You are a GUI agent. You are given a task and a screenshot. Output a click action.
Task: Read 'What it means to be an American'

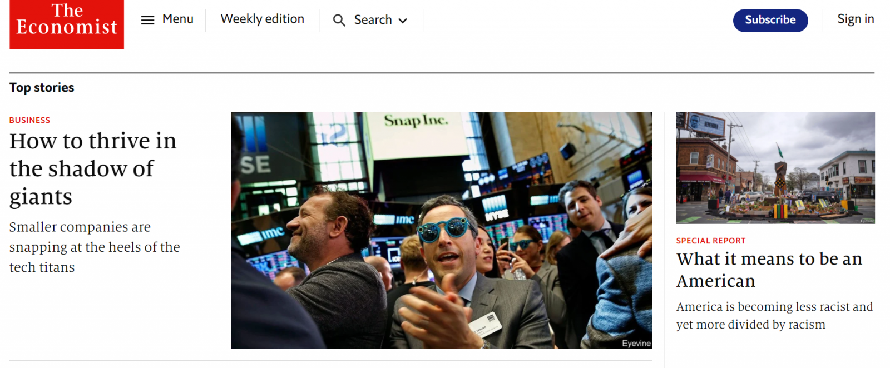(769, 270)
